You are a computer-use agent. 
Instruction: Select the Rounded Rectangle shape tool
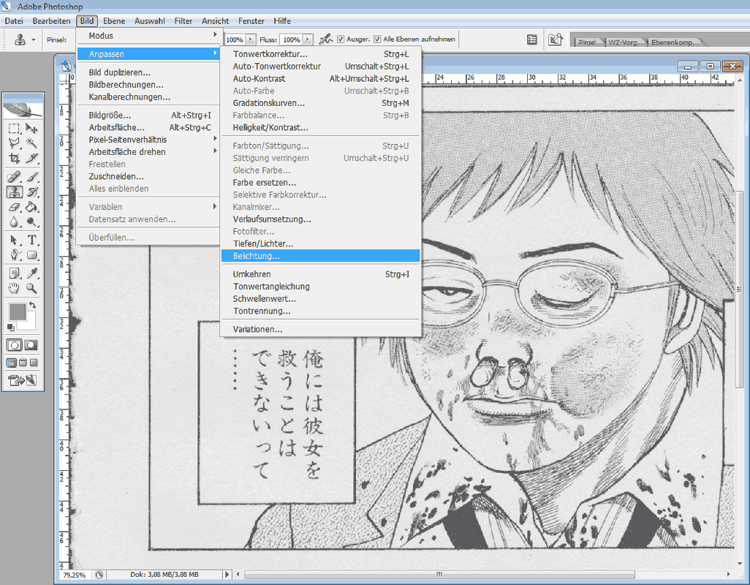point(31,255)
